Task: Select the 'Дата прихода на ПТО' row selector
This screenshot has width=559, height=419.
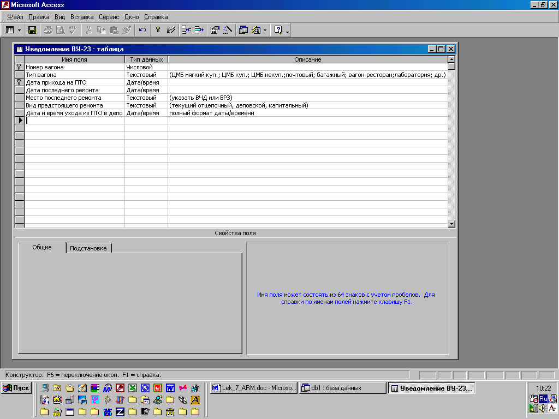Action: 19,82
